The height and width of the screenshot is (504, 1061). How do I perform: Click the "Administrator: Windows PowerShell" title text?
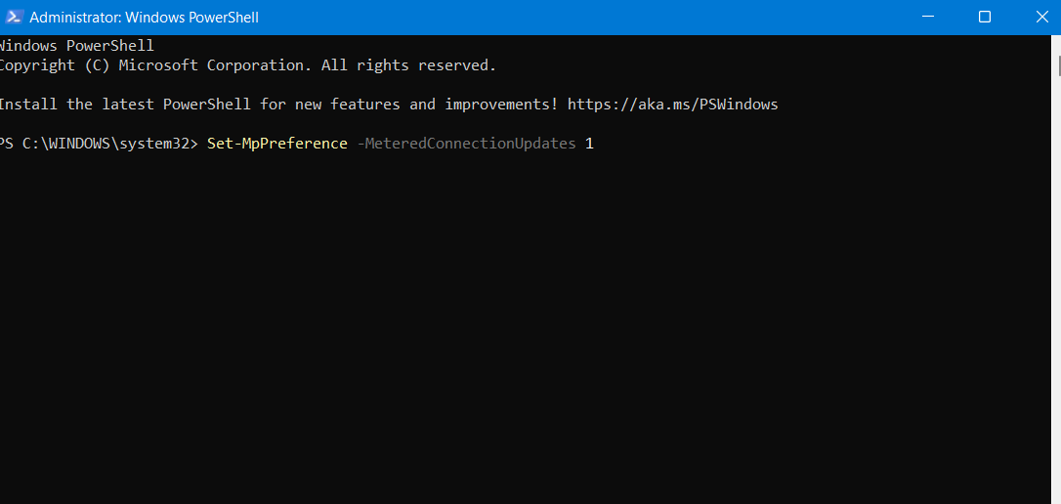click(144, 18)
